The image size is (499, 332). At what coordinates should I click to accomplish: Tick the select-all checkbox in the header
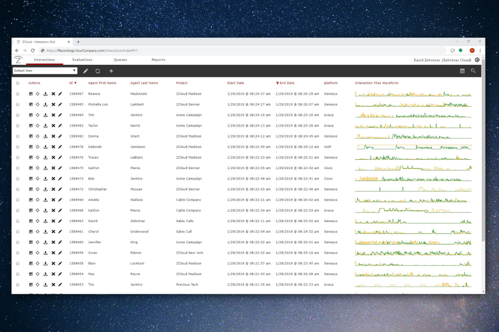[18, 83]
